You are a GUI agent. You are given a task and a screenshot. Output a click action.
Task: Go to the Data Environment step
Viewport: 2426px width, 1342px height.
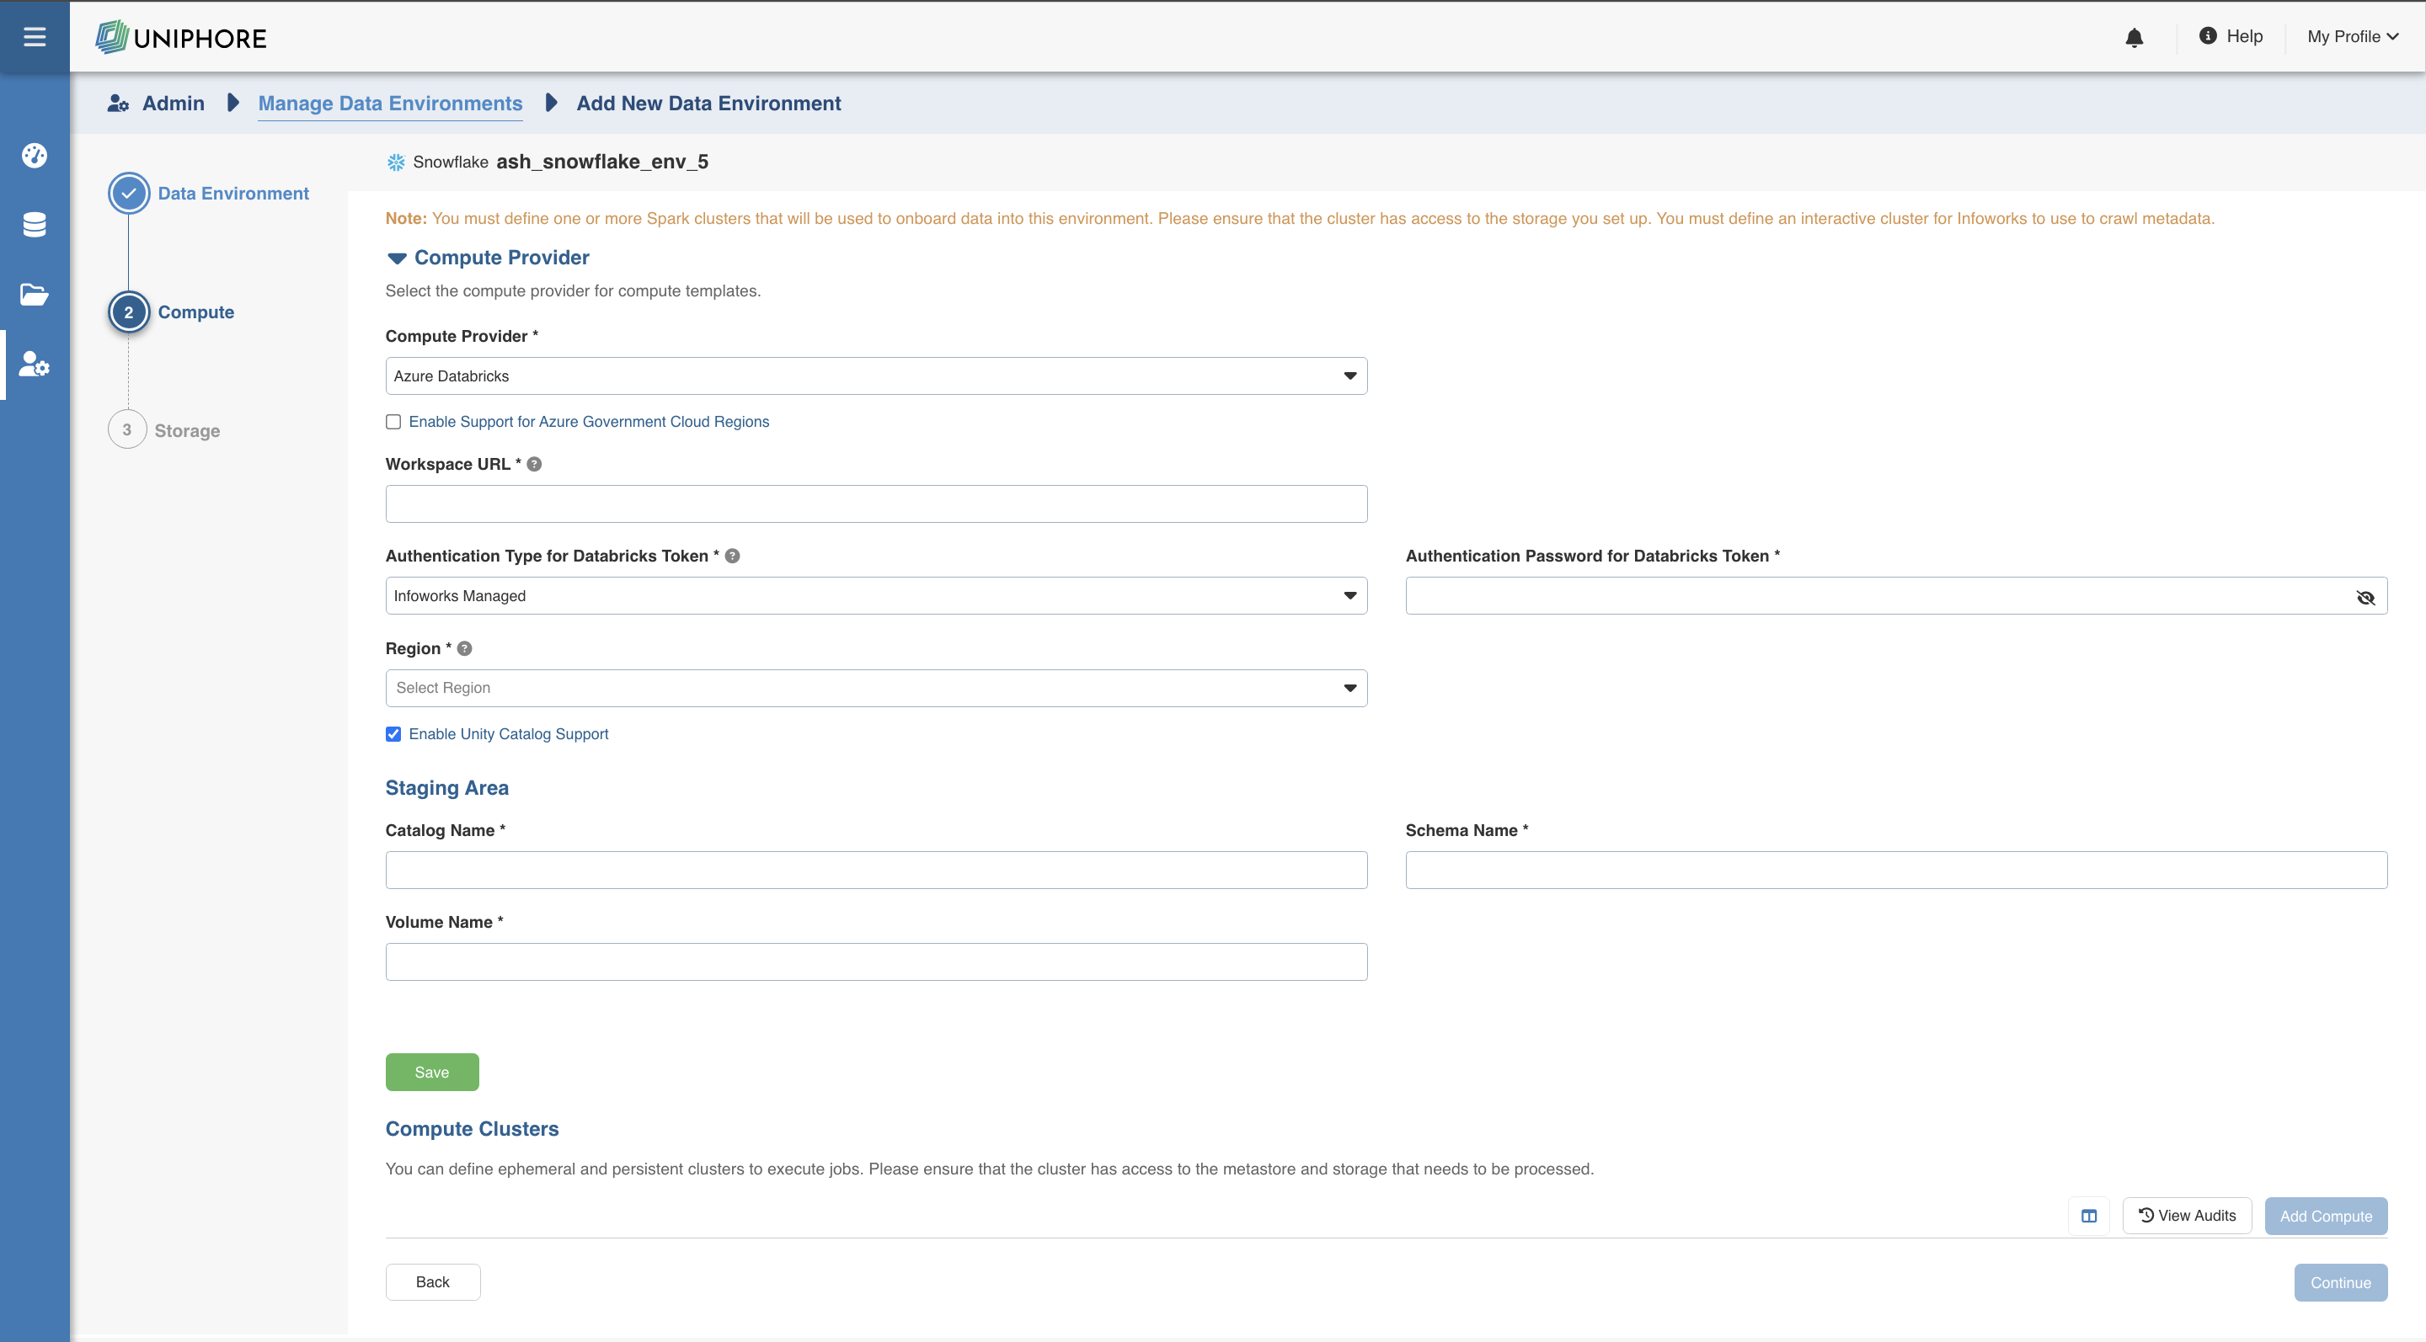pos(232,194)
